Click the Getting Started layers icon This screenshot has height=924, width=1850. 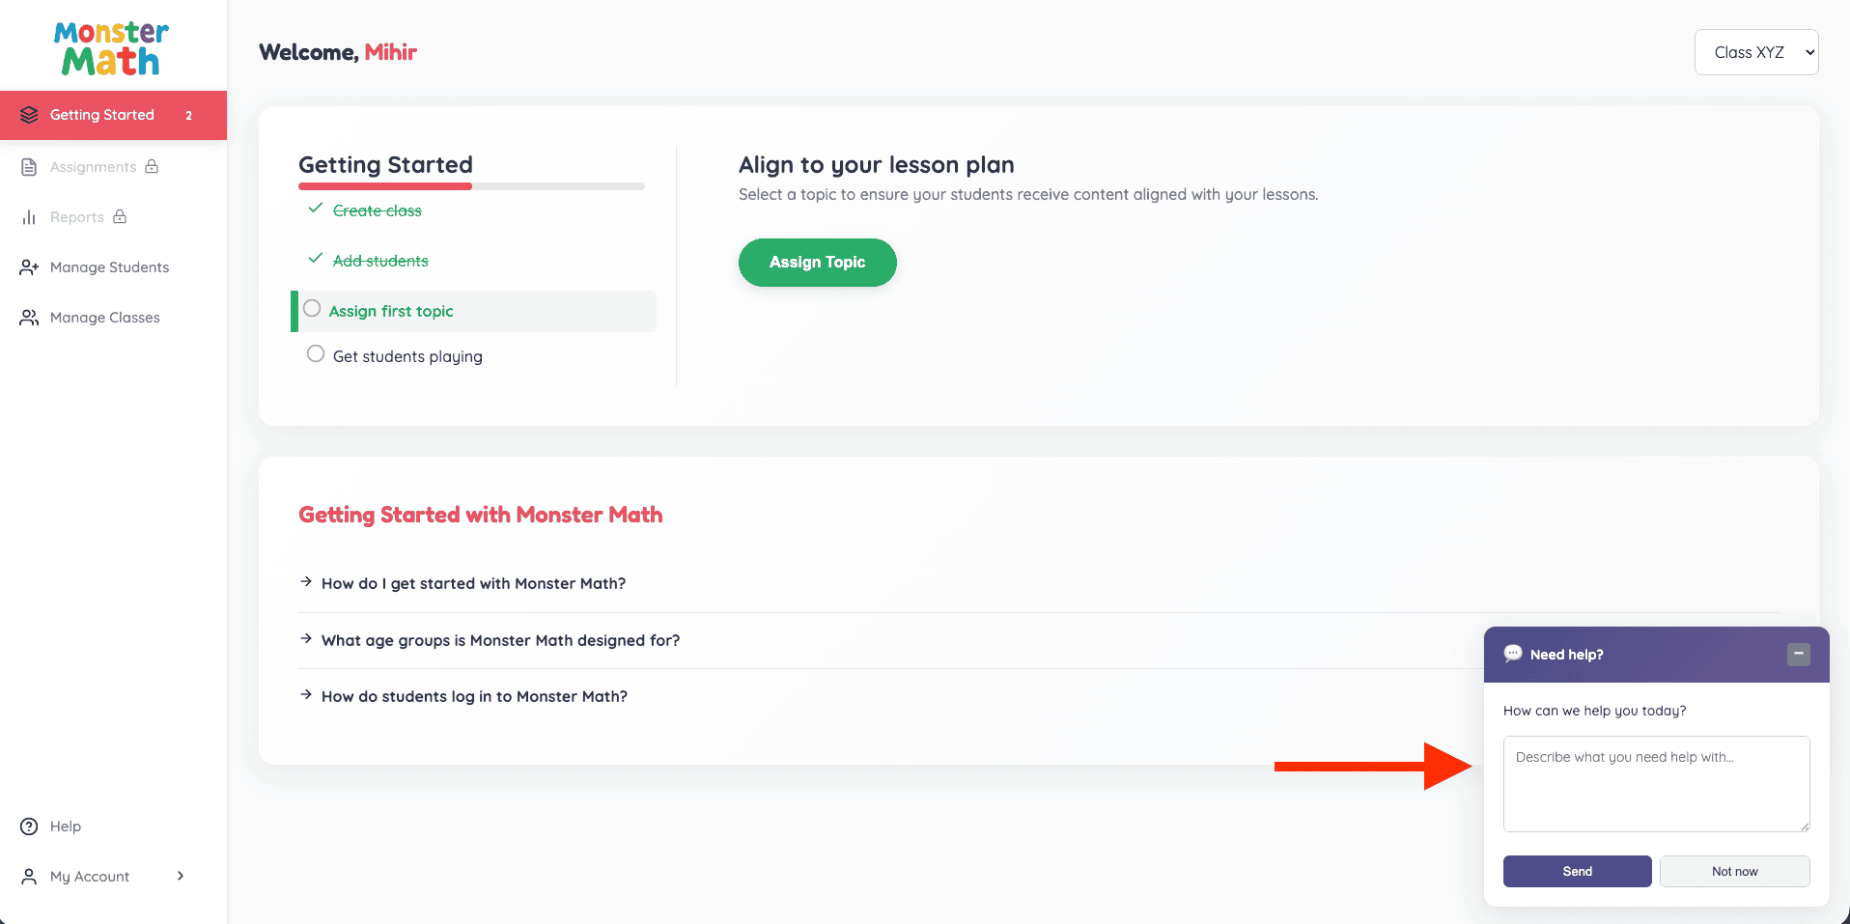pyautogui.click(x=29, y=115)
